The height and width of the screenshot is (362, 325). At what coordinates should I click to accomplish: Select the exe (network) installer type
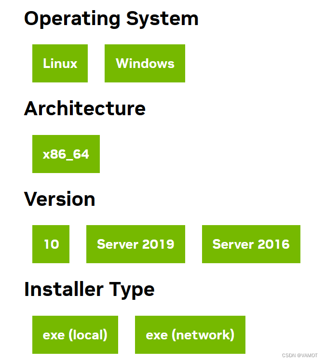pos(190,335)
